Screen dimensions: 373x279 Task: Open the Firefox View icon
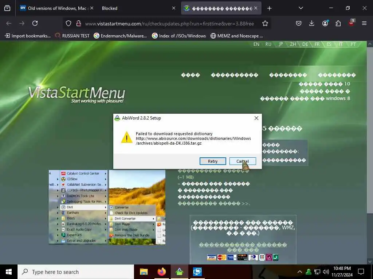(7, 8)
